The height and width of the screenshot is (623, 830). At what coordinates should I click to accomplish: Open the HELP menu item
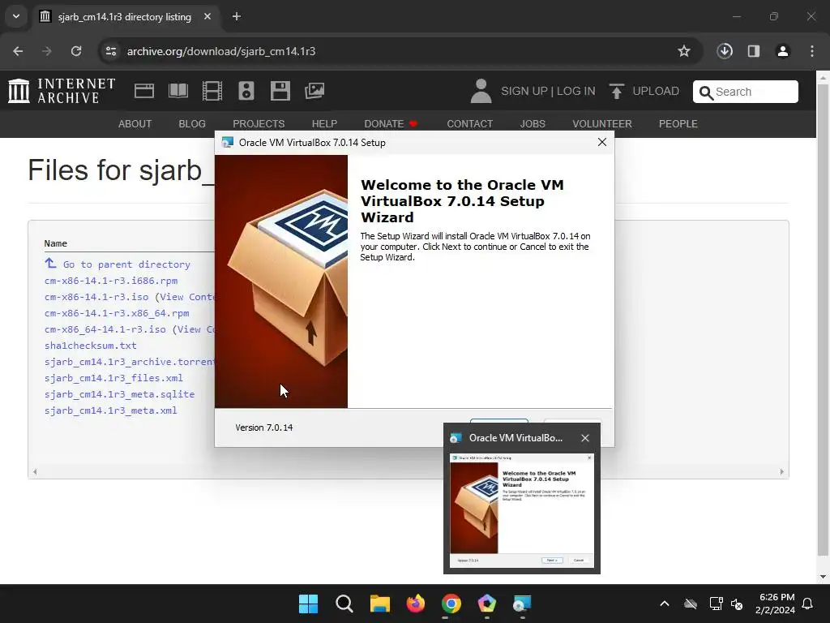point(324,123)
